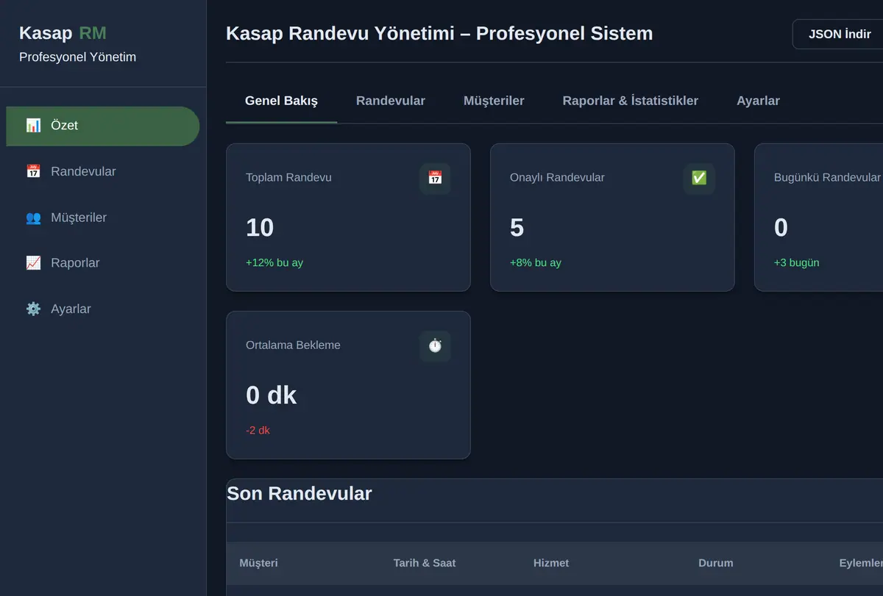Click the value 10 in Toplam Randevu
Image resolution: width=883 pixels, height=596 pixels.
click(260, 228)
